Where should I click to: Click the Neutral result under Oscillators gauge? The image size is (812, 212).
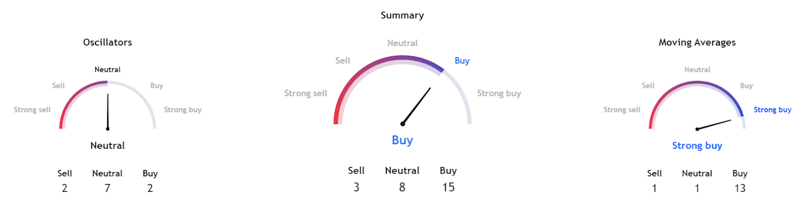pyautogui.click(x=108, y=146)
